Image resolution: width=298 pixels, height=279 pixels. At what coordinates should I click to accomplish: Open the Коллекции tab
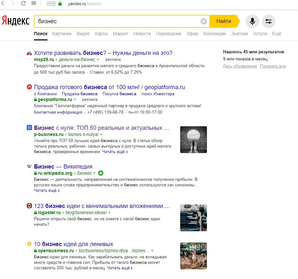click(x=215, y=34)
